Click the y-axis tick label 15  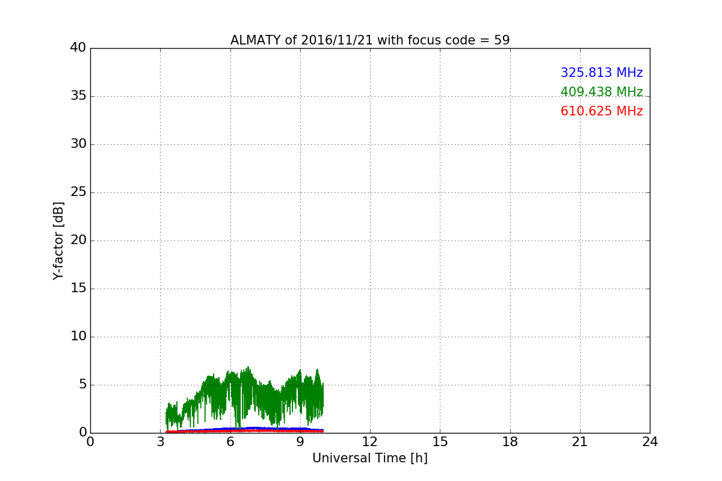tap(78, 289)
